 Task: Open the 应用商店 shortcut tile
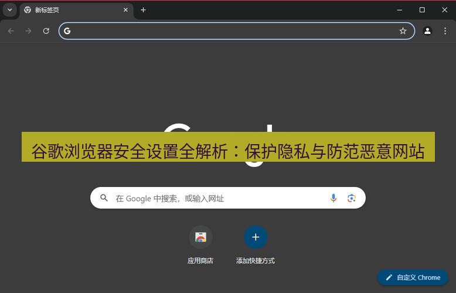200,237
